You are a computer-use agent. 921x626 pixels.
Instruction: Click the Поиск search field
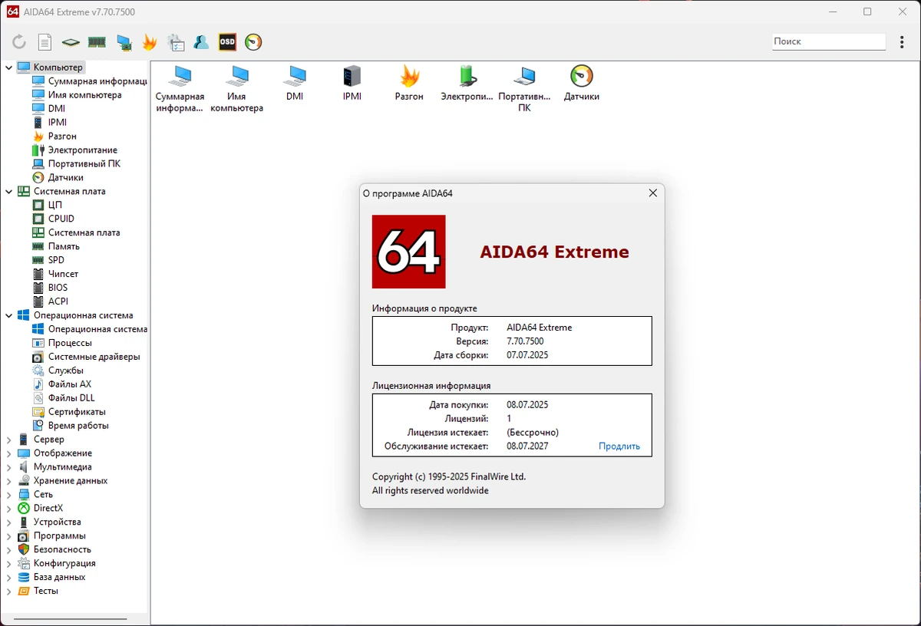click(829, 41)
